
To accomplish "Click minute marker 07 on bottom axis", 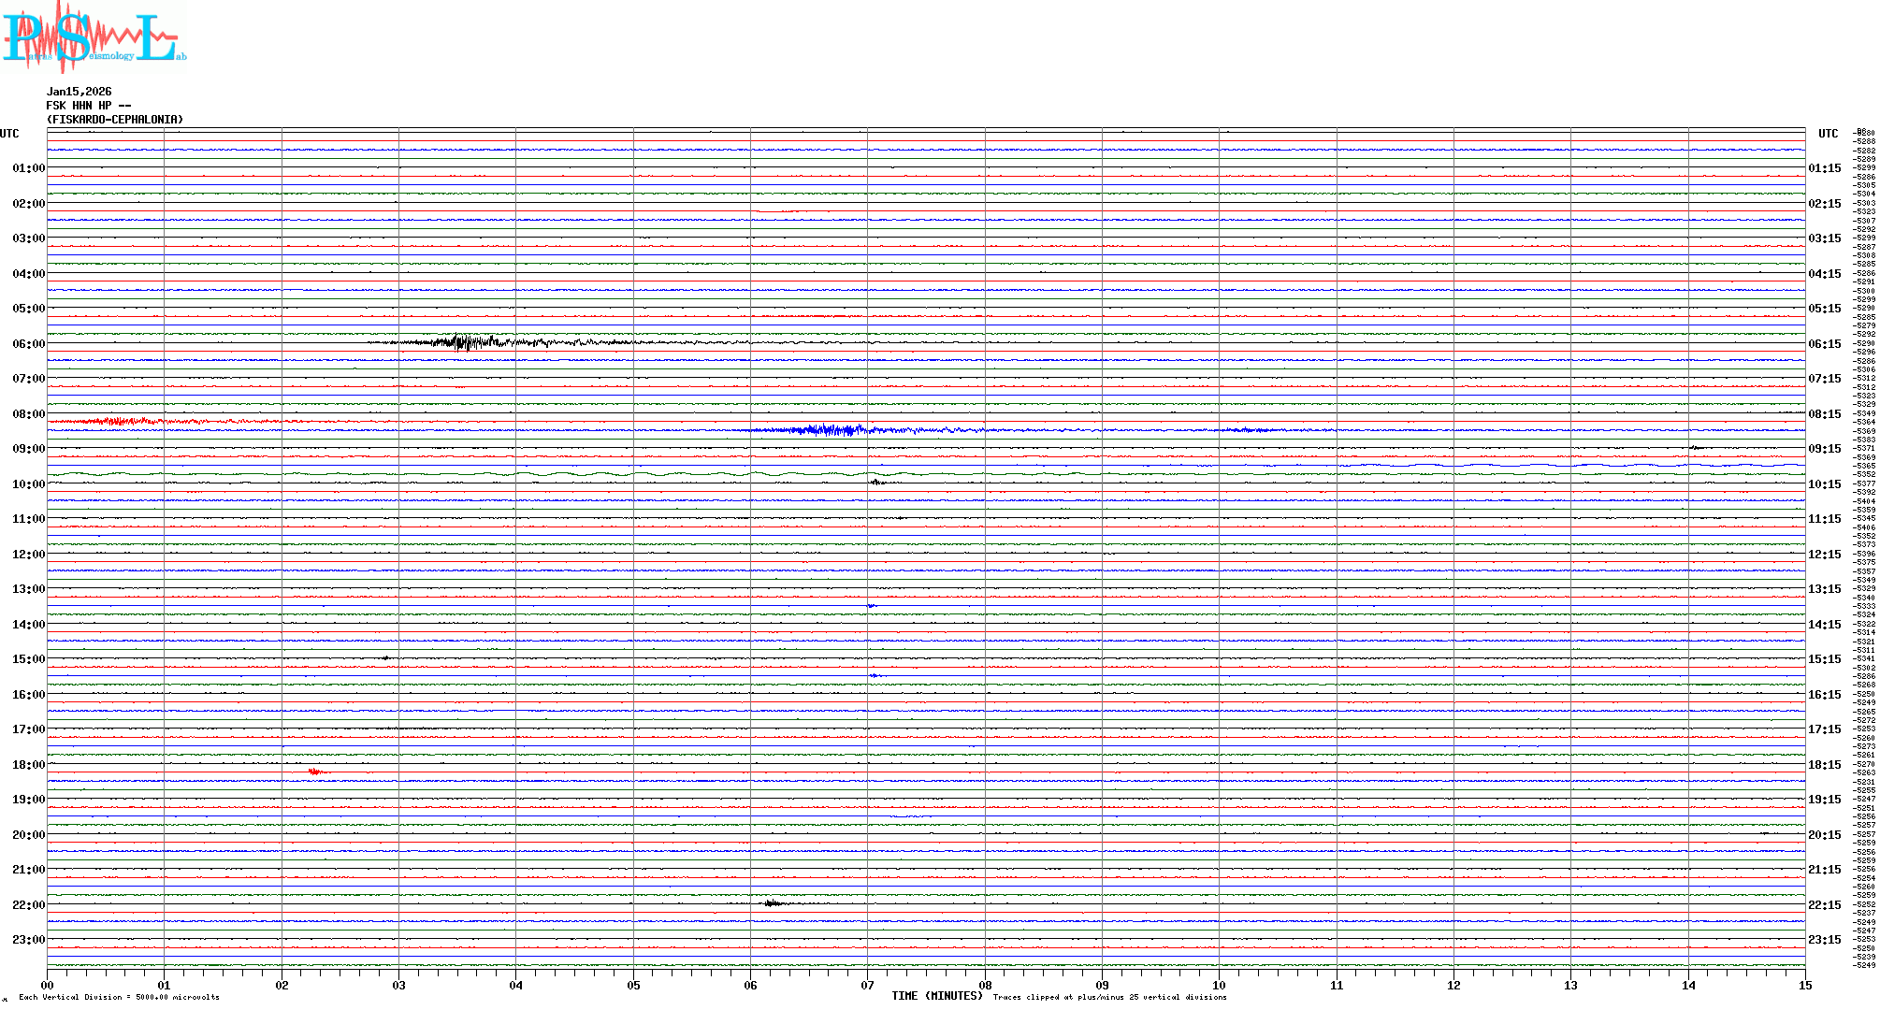I will pyautogui.click(x=867, y=986).
